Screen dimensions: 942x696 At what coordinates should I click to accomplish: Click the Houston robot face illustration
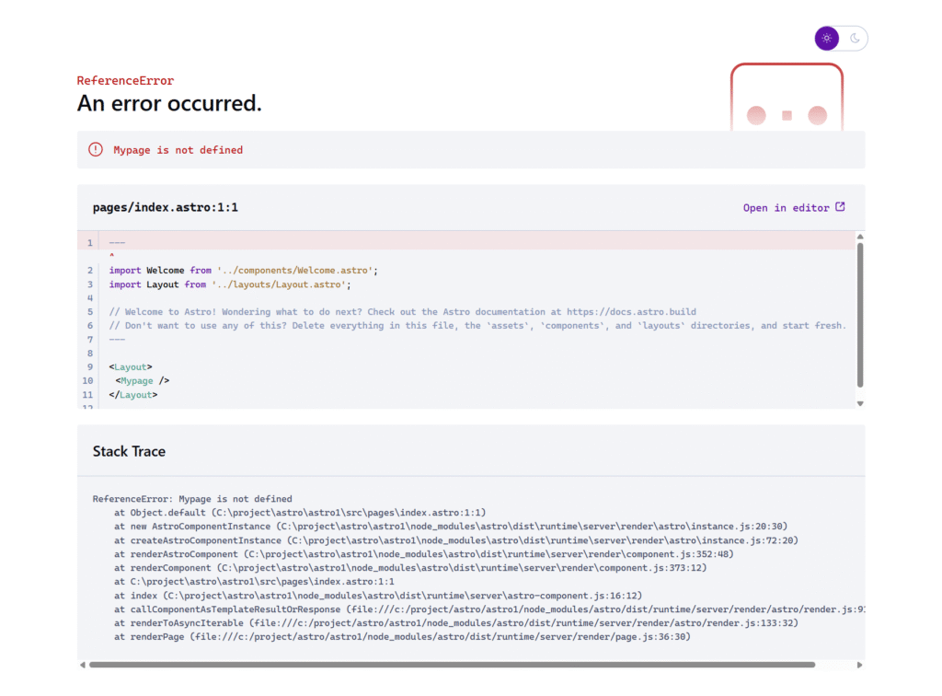click(x=787, y=99)
